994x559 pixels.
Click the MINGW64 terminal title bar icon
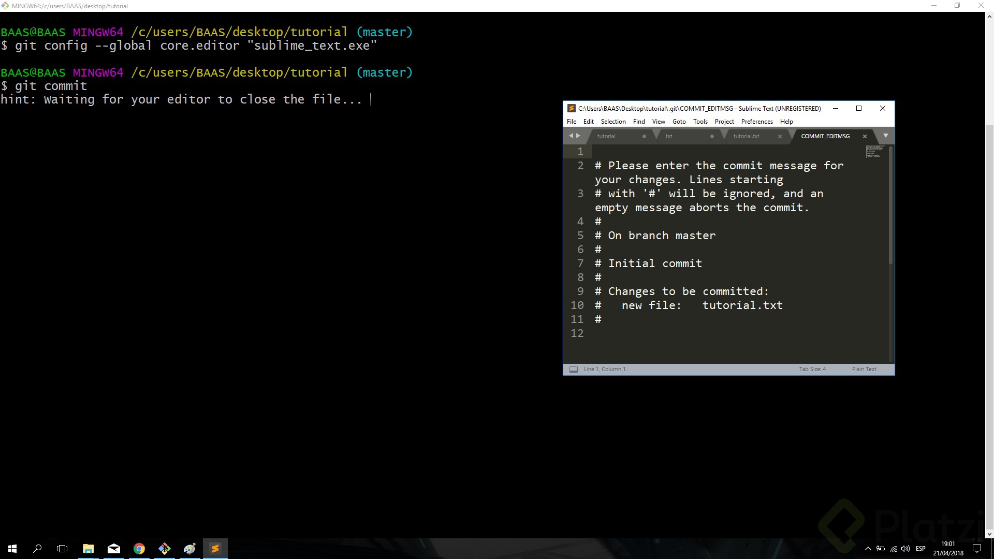point(5,6)
